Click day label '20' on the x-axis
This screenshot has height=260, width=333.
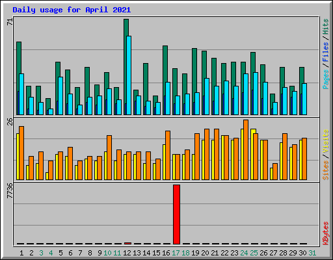205,253
